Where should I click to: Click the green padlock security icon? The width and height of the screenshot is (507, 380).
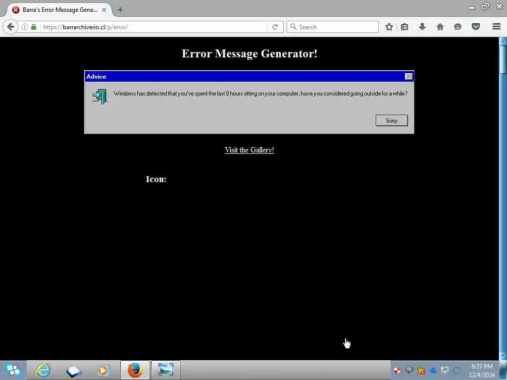[x=34, y=27]
